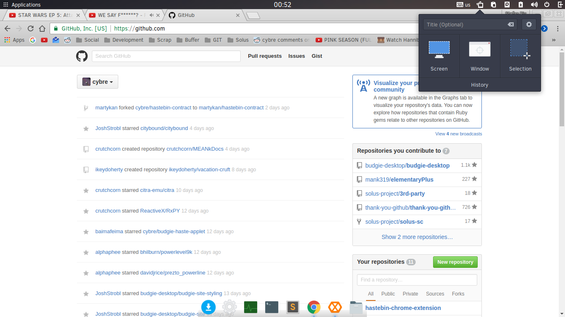This screenshot has width=565, height=317.
Task: Show the hidden bookmarks overflow chevron
Action: [x=553, y=40]
